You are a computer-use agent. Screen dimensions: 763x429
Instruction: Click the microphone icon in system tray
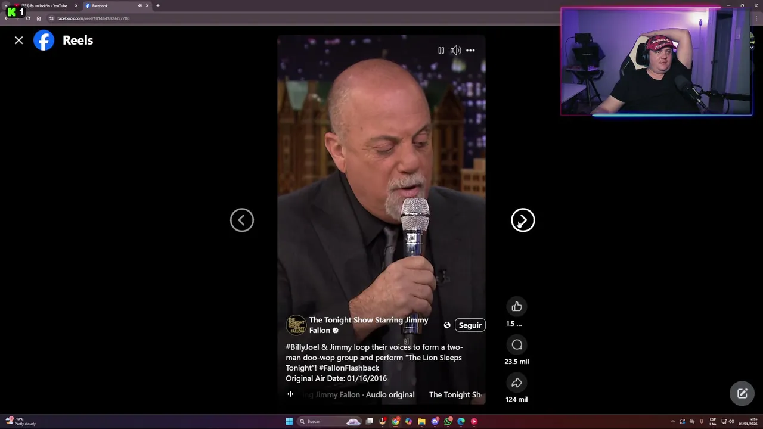click(702, 421)
